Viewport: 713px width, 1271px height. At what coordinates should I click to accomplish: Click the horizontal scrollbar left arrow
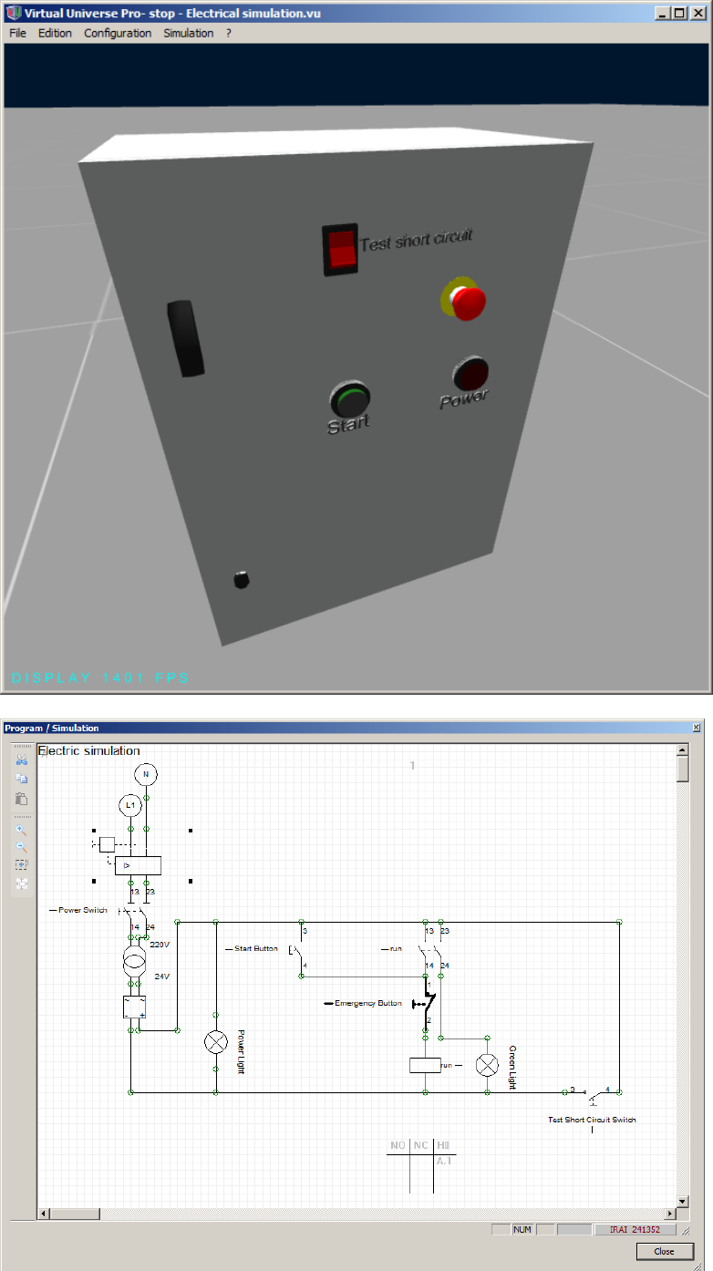pos(43,1214)
